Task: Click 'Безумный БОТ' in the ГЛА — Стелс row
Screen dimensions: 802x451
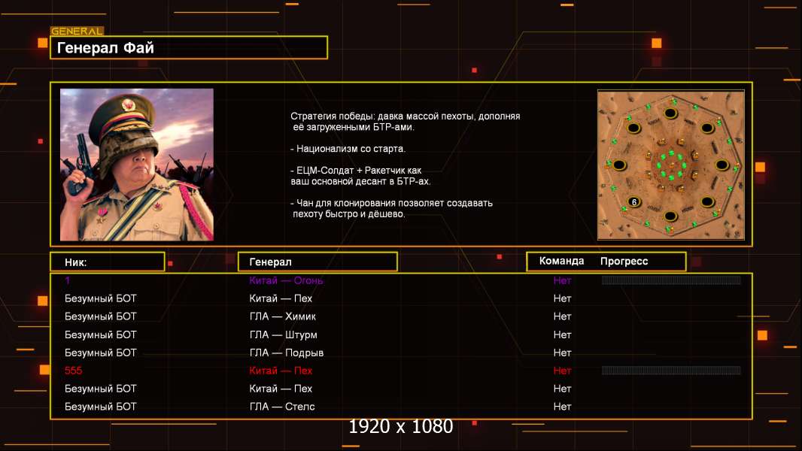Action: click(x=100, y=407)
